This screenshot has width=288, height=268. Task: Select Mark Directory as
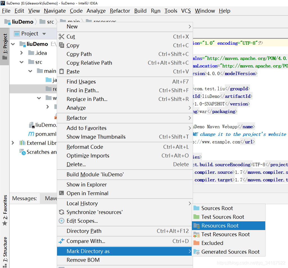pos(125,251)
